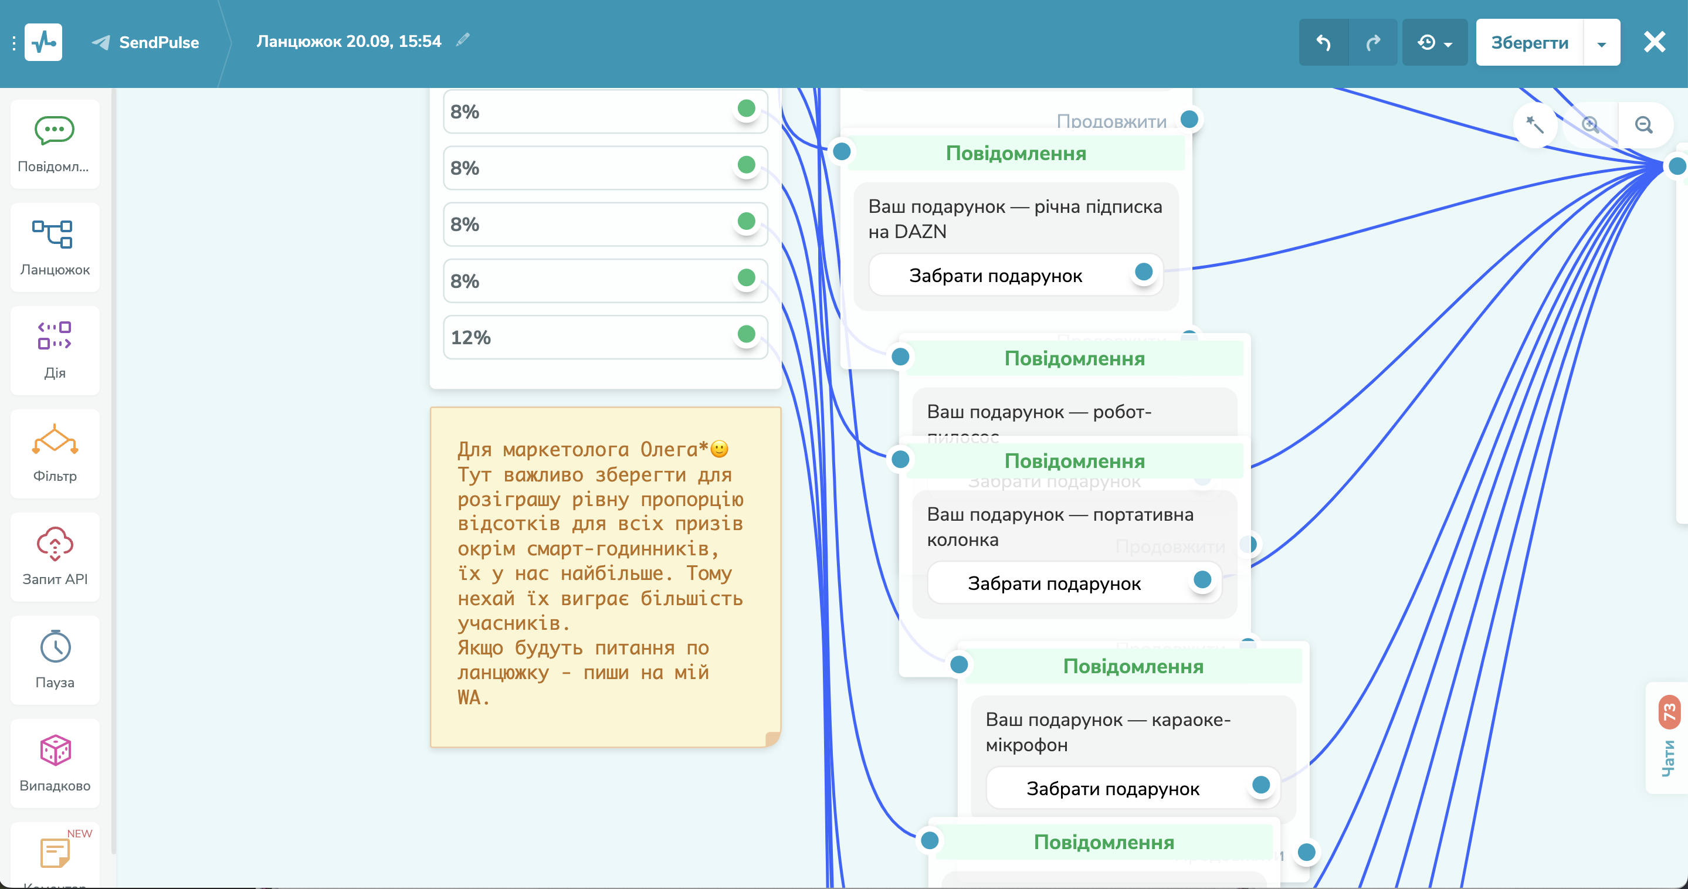
Task: Click Забрати подарунок under DAZN message
Action: [995, 275]
